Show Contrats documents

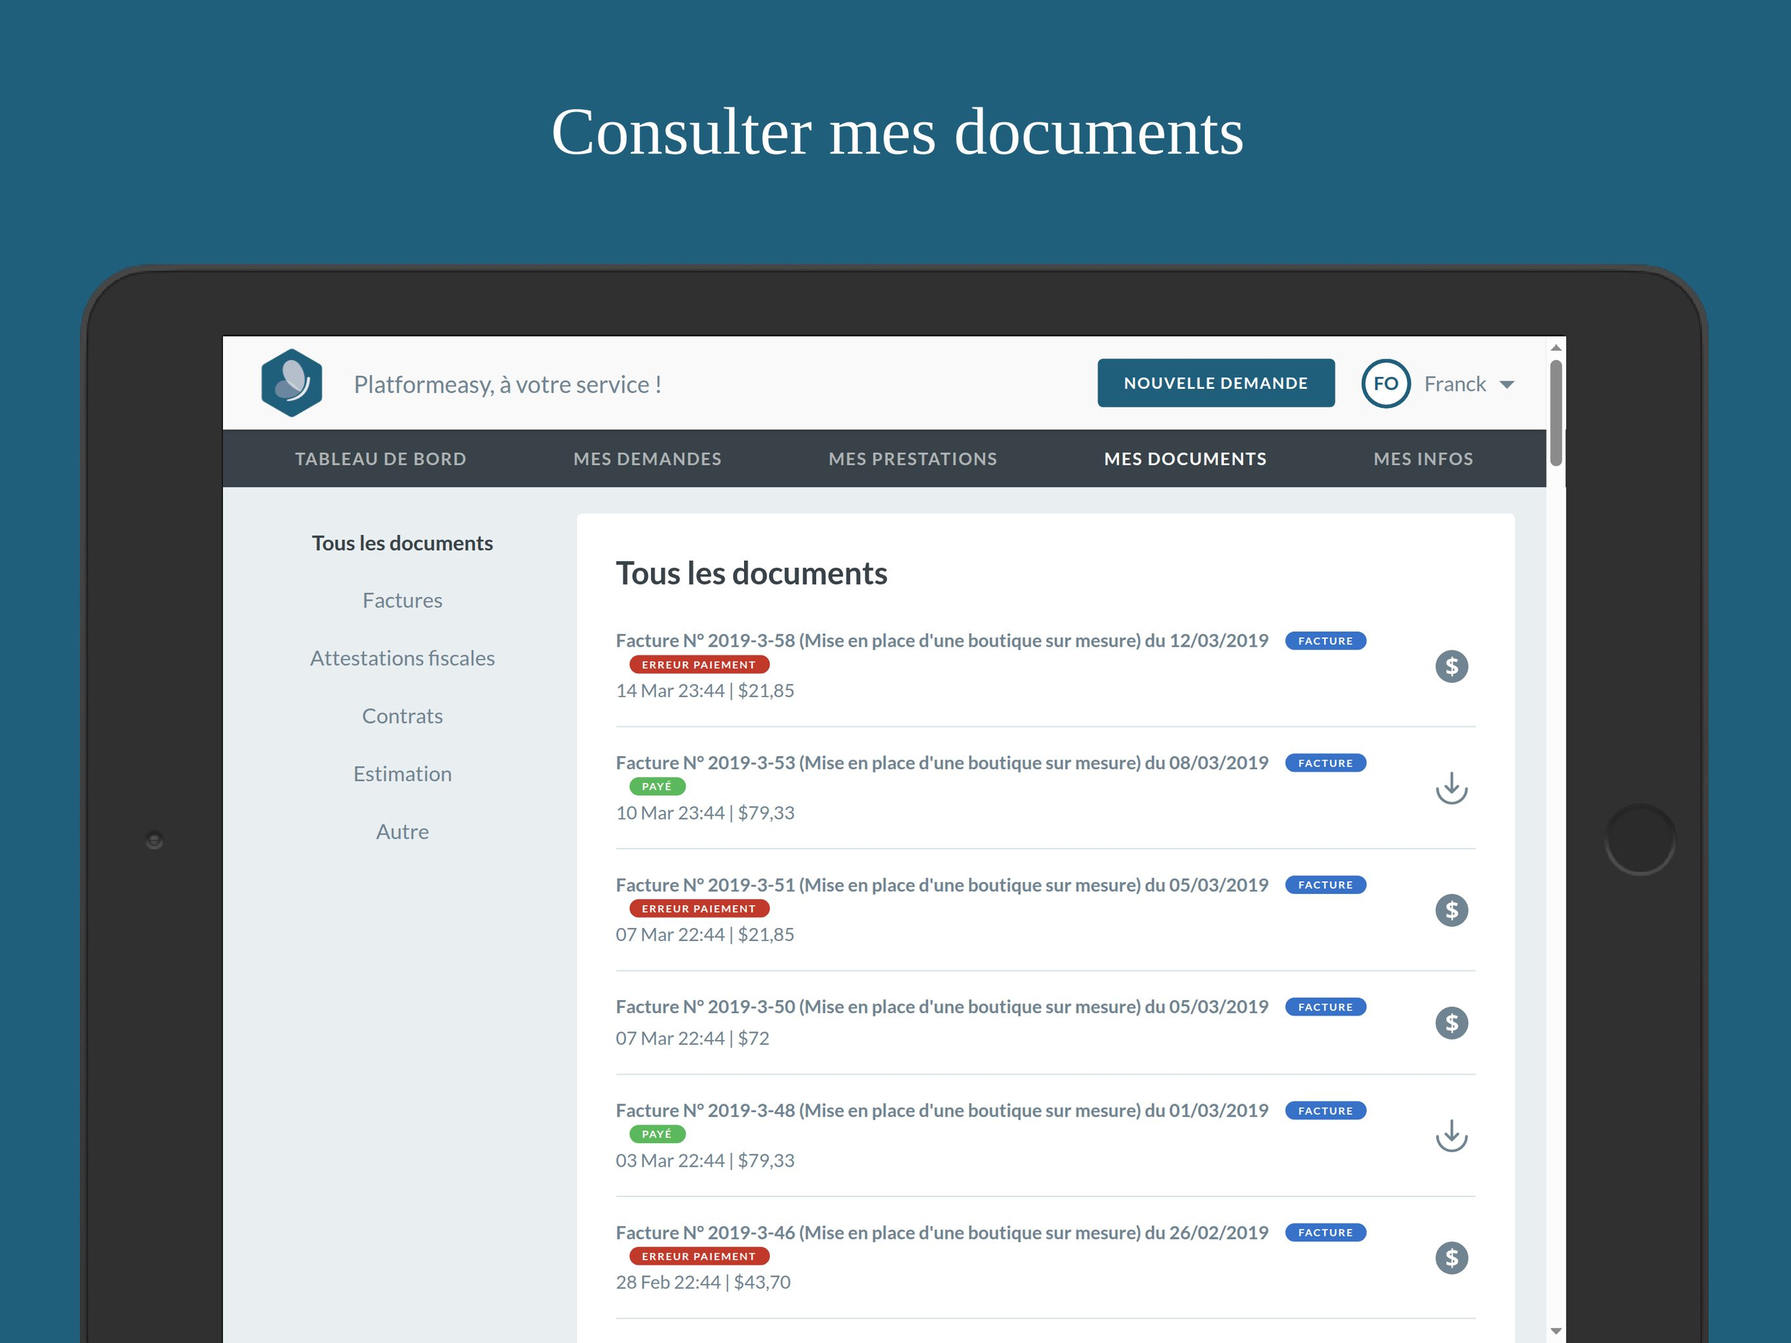click(x=403, y=717)
